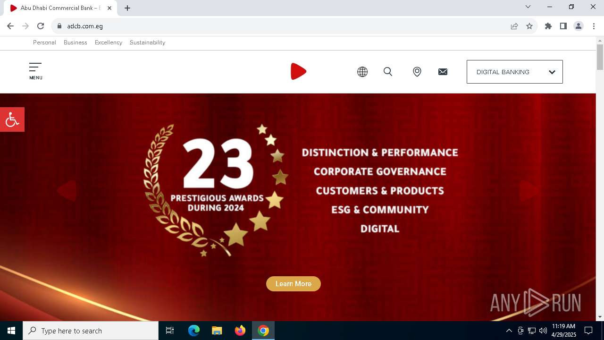Viewport: 604px width, 340px height.
Task: Click the red ADCB logo
Action: [298, 71]
